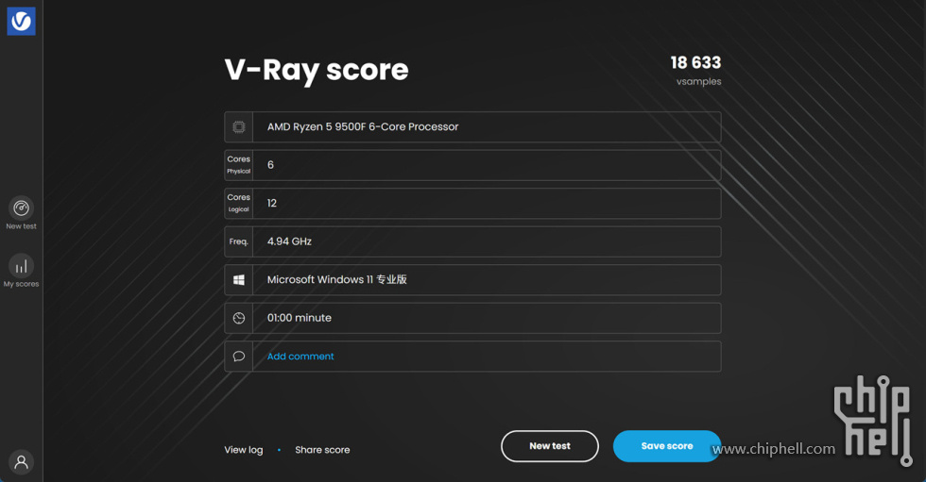Screen dimensions: 926x482
Task: Open View log link
Action: coord(244,450)
